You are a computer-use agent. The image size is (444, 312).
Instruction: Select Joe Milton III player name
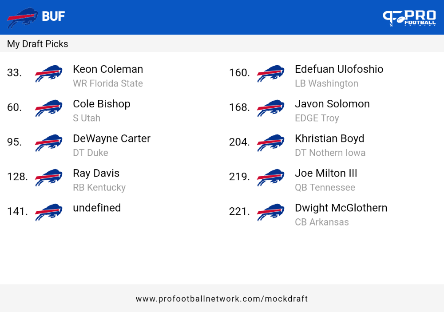[326, 173]
